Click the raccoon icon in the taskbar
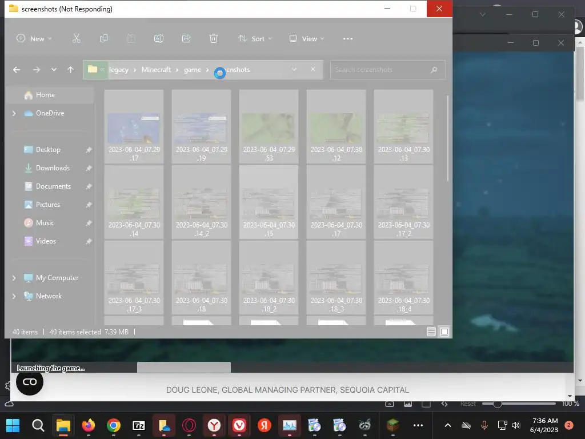This screenshot has height=439, width=585. (365, 425)
